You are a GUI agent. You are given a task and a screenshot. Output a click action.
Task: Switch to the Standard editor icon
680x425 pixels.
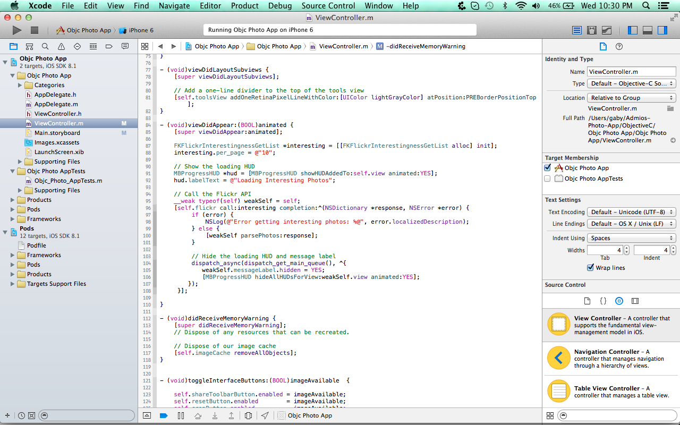[576, 30]
